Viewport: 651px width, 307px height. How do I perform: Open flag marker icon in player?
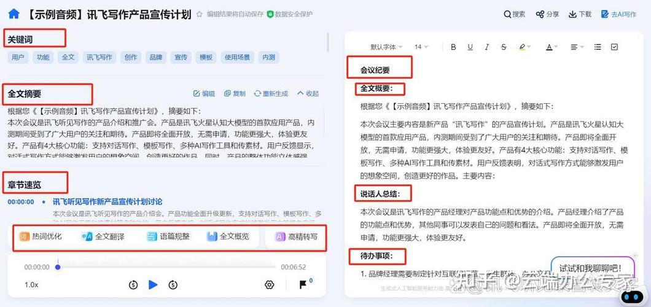click(x=303, y=285)
